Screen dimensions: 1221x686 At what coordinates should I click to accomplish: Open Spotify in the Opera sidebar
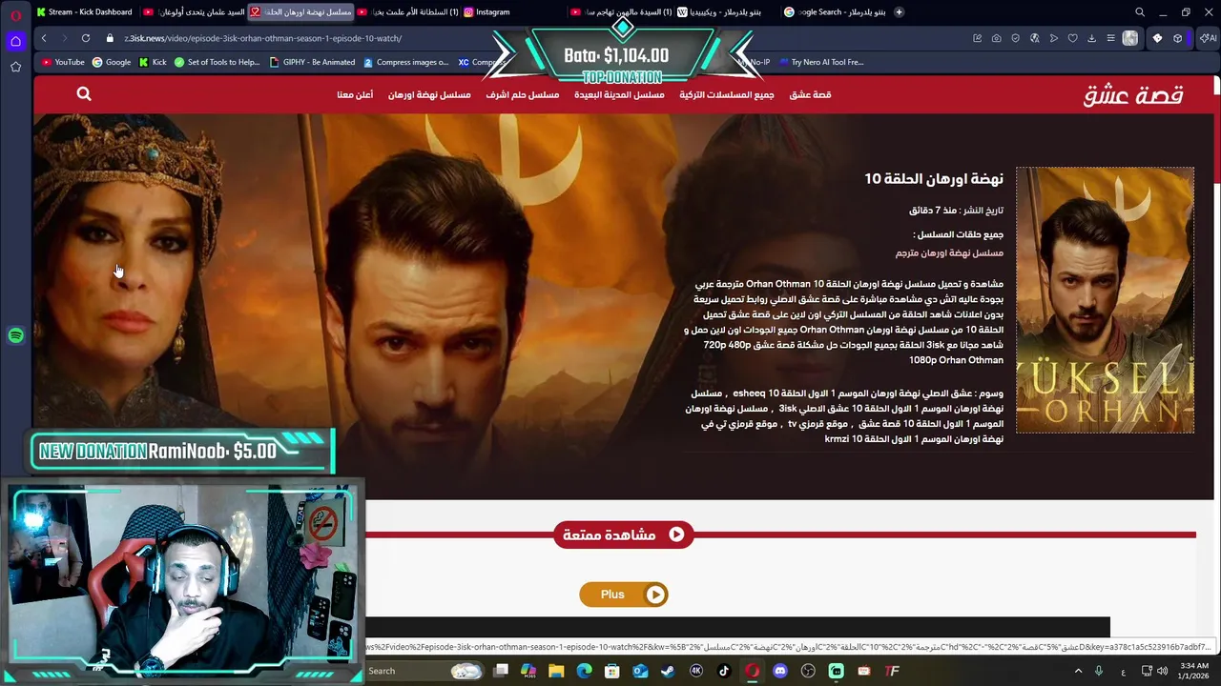(15, 335)
